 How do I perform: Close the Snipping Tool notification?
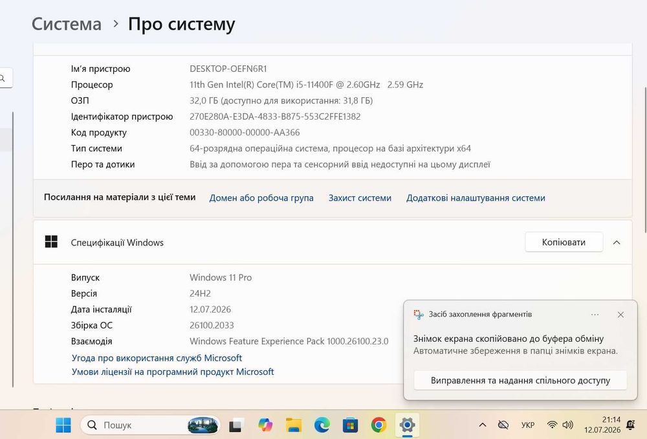pyautogui.click(x=620, y=315)
